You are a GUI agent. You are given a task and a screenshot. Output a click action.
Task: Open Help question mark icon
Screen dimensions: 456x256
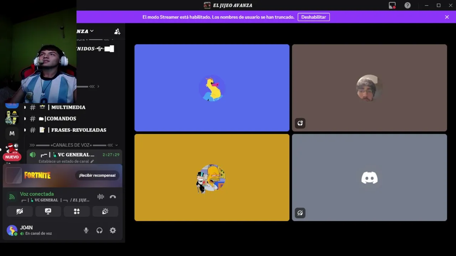408,5
